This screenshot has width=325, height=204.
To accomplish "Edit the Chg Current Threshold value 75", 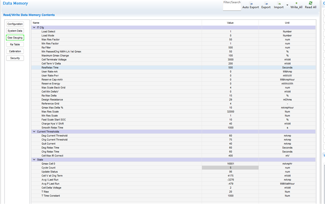I will [x=230, y=140].
